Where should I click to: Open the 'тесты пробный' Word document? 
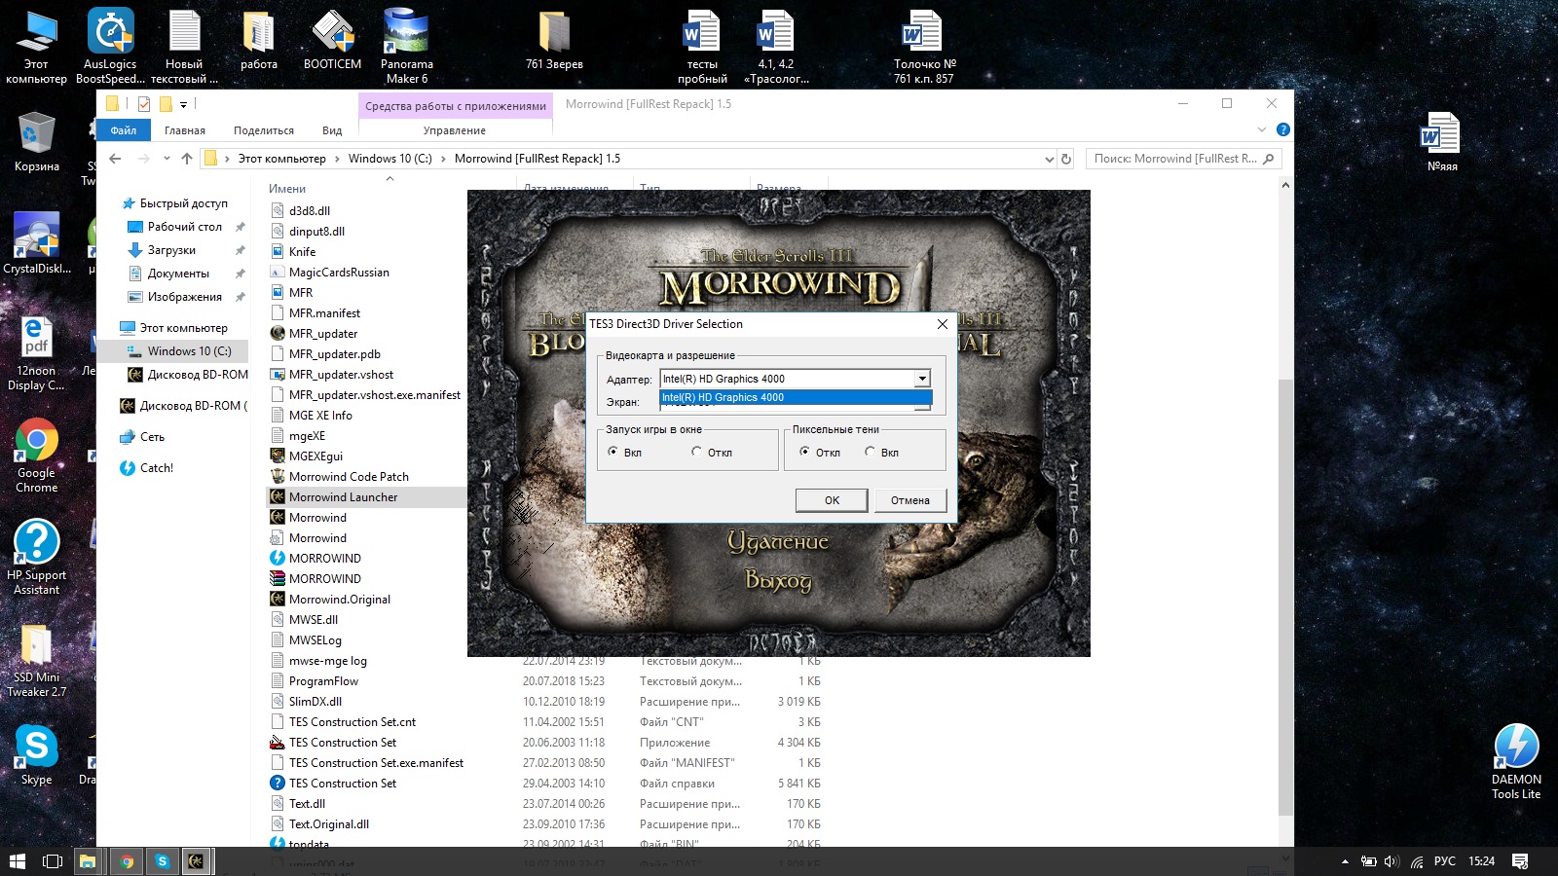point(702,46)
